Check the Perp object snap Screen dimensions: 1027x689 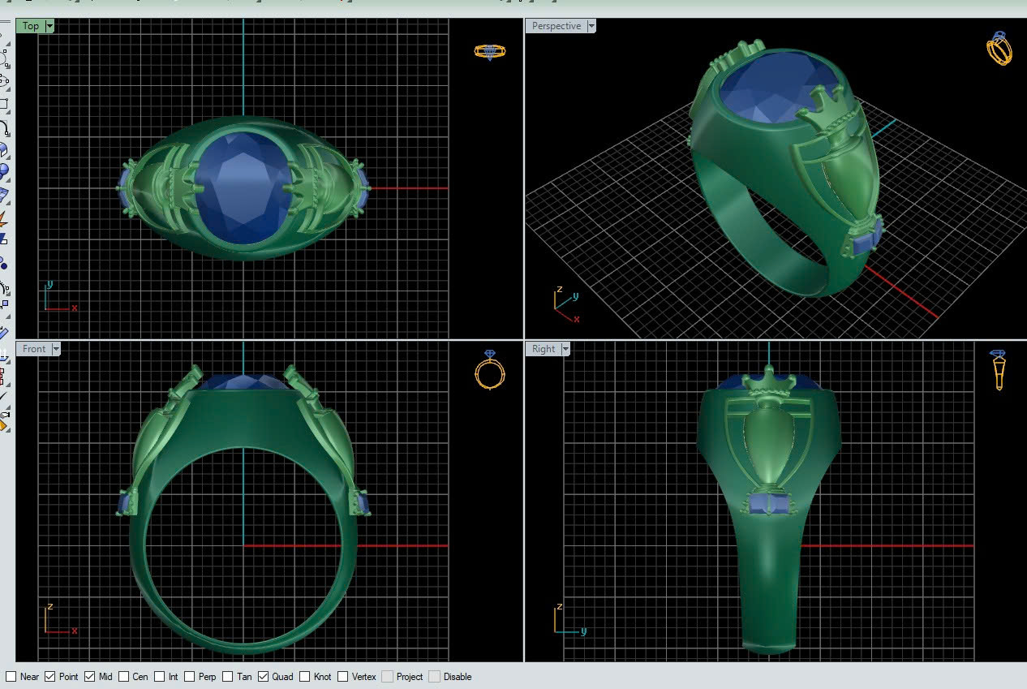(190, 676)
